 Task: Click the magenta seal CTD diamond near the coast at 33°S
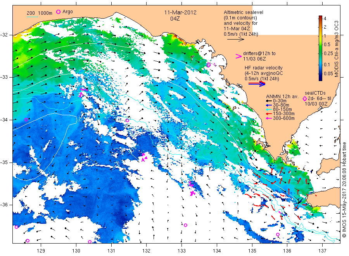click(209, 65)
